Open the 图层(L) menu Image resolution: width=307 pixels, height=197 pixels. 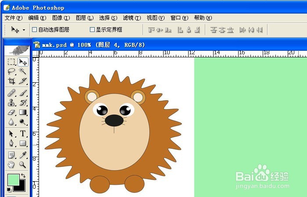(x=85, y=18)
